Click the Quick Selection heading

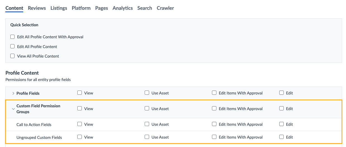(24, 25)
